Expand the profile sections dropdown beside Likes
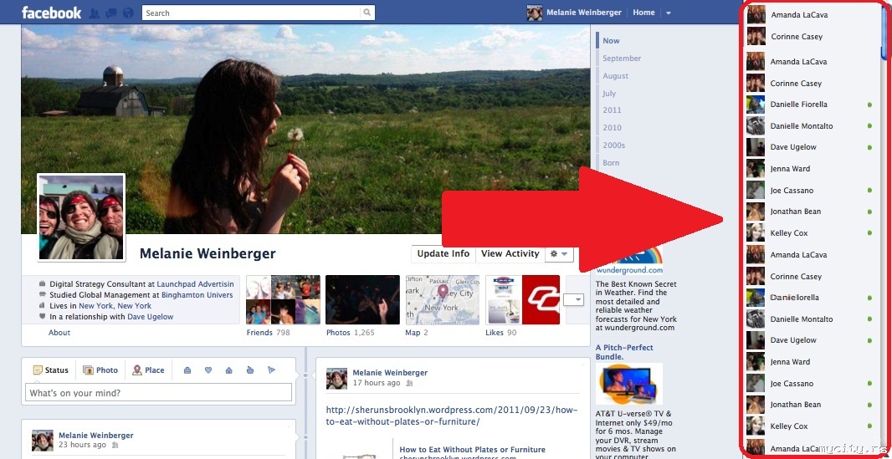The image size is (892, 459). click(573, 299)
